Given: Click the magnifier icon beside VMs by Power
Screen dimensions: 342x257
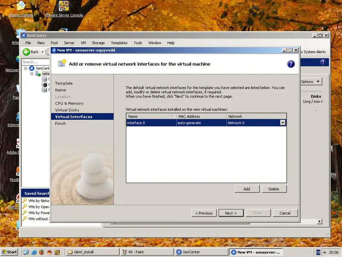Looking at the screenshot, I should [x=25, y=212].
